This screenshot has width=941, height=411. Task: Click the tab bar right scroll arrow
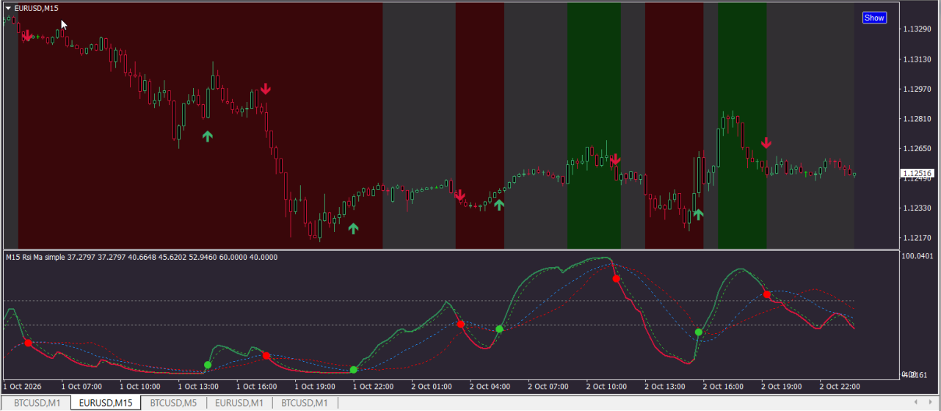click(931, 402)
